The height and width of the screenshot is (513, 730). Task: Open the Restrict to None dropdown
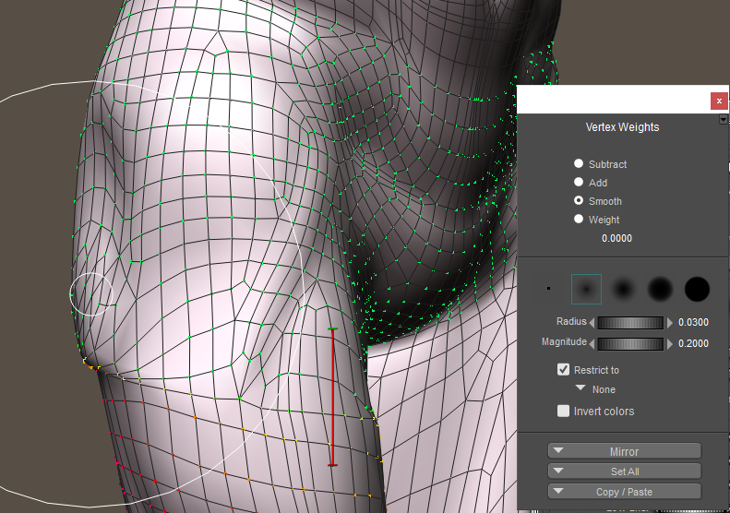pos(595,389)
